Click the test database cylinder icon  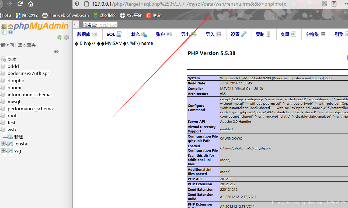pyautogui.click(x=3, y=123)
